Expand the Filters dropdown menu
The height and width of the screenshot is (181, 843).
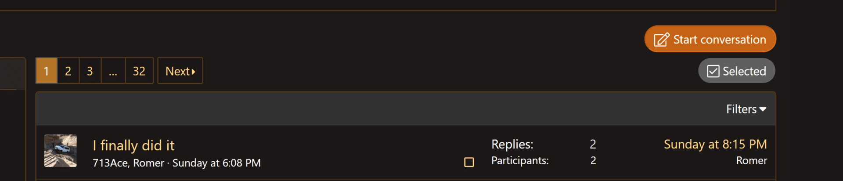click(746, 109)
